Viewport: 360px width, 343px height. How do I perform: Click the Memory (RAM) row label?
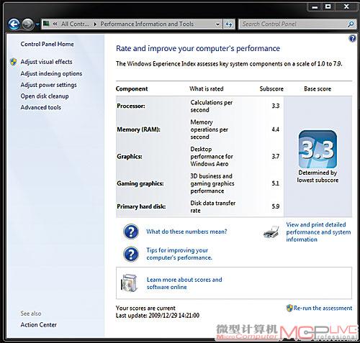click(x=138, y=129)
